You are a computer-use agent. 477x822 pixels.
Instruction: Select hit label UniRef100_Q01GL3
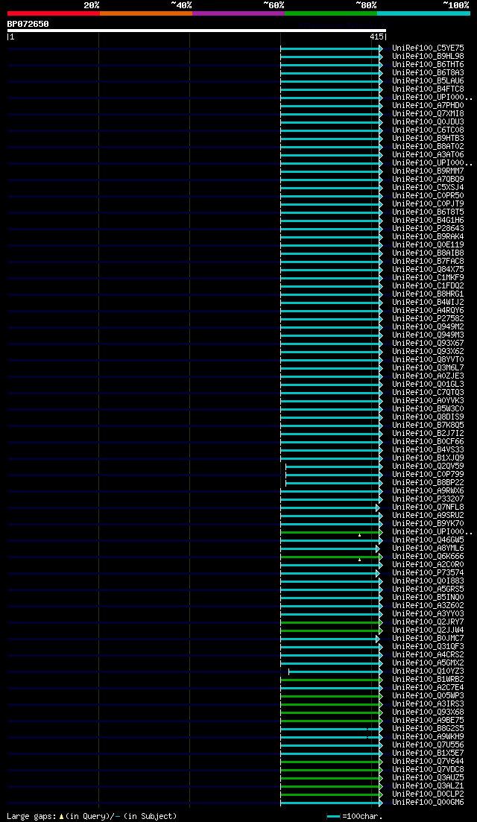point(428,384)
